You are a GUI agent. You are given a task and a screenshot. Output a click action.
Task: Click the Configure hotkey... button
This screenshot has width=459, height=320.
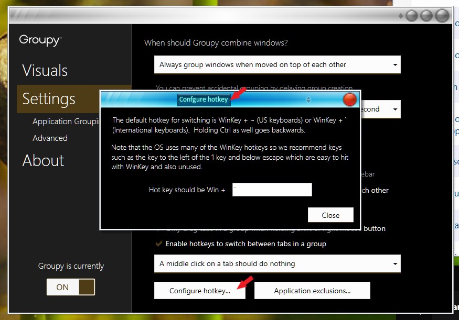pyautogui.click(x=200, y=291)
